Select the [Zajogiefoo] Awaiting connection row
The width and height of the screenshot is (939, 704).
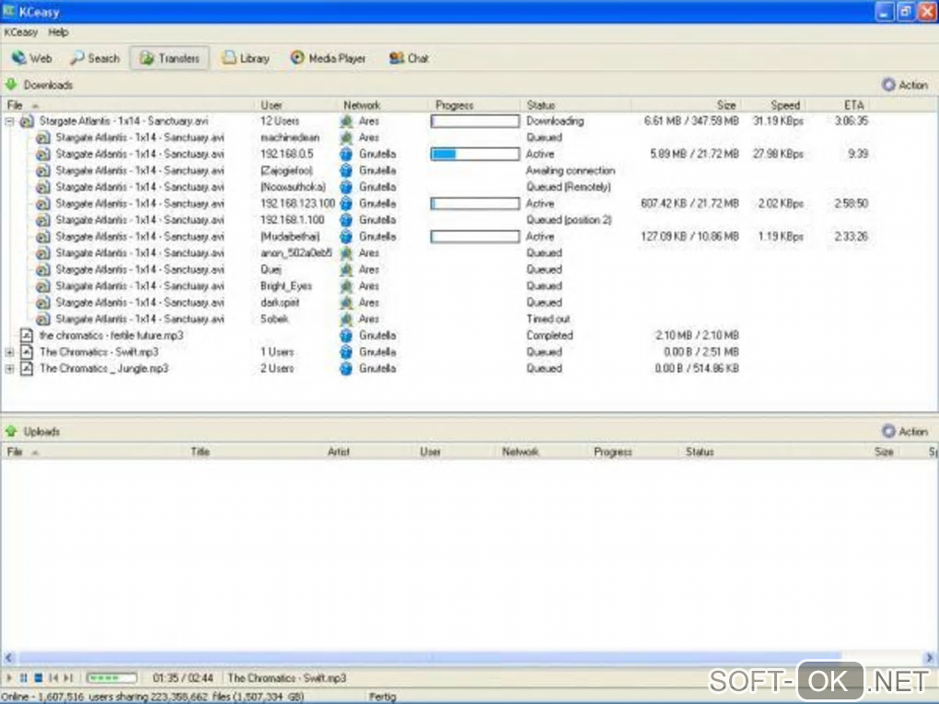tap(469, 171)
